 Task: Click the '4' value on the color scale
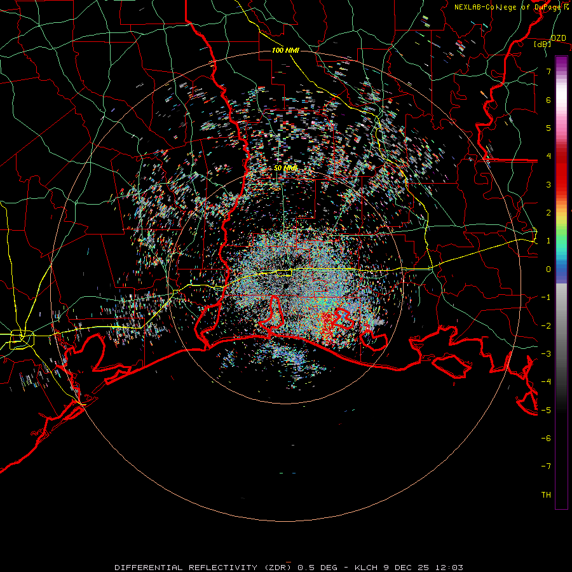point(548,156)
